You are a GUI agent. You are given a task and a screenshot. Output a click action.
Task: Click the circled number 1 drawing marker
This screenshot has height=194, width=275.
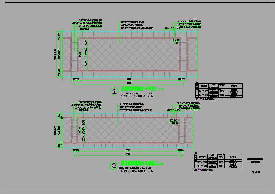(x=114, y=91)
